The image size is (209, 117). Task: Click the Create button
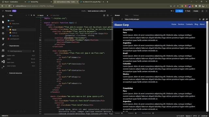click(x=196, y=11)
